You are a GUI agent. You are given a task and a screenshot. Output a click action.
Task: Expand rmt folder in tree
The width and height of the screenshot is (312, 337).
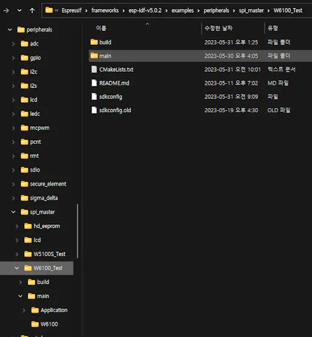point(13,156)
